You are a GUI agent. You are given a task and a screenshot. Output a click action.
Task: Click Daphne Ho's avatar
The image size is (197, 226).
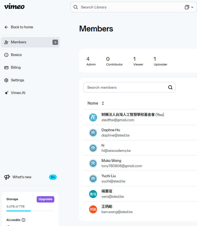pos(93,133)
